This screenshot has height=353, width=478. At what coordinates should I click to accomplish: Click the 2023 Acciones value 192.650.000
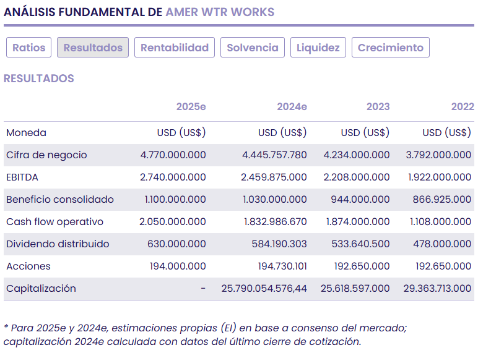click(362, 266)
